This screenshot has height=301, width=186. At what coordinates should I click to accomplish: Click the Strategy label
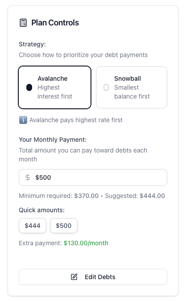32,44
